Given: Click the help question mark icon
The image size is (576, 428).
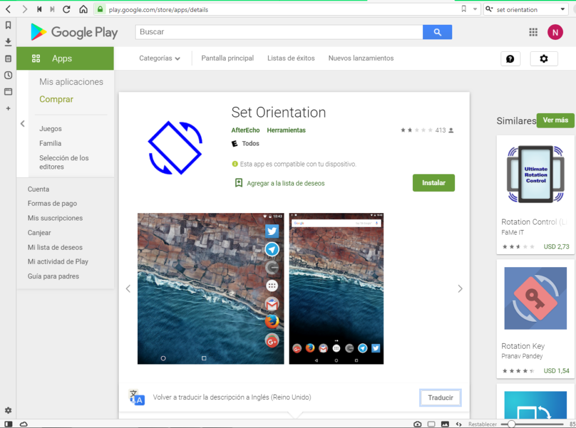Looking at the screenshot, I should point(510,58).
